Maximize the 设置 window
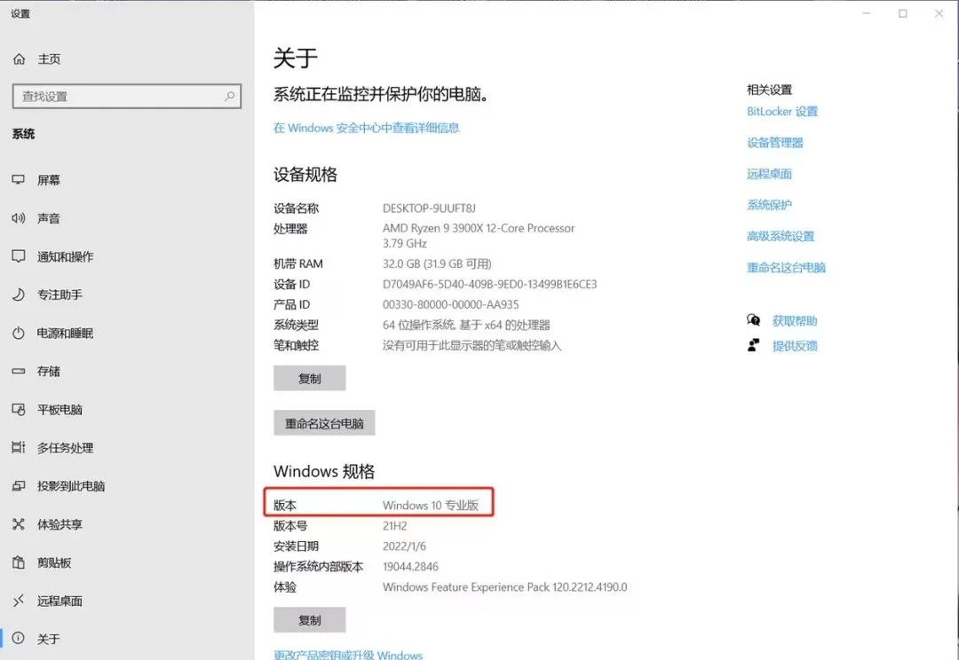Image resolution: width=959 pixels, height=660 pixels. [x=902, y=13]
